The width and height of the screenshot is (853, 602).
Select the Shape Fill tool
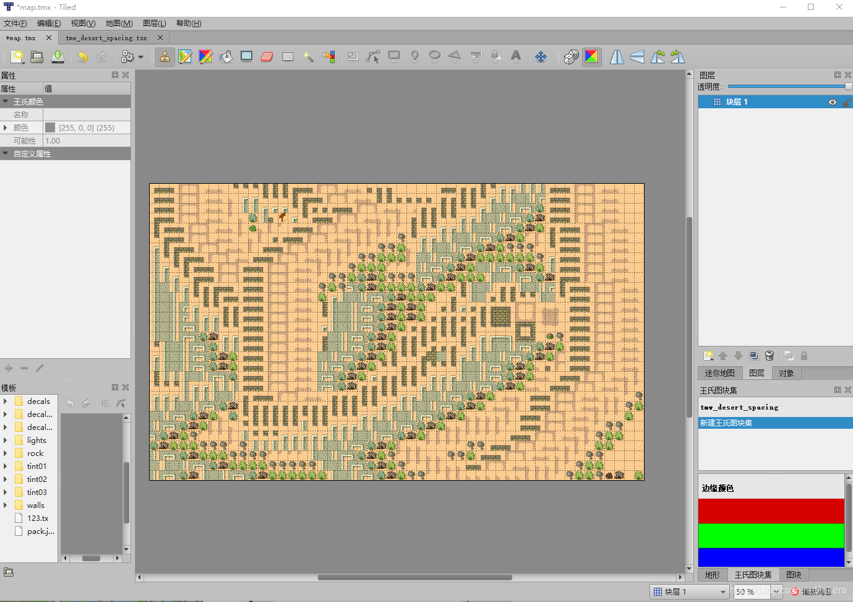click(x=246, y=56)
